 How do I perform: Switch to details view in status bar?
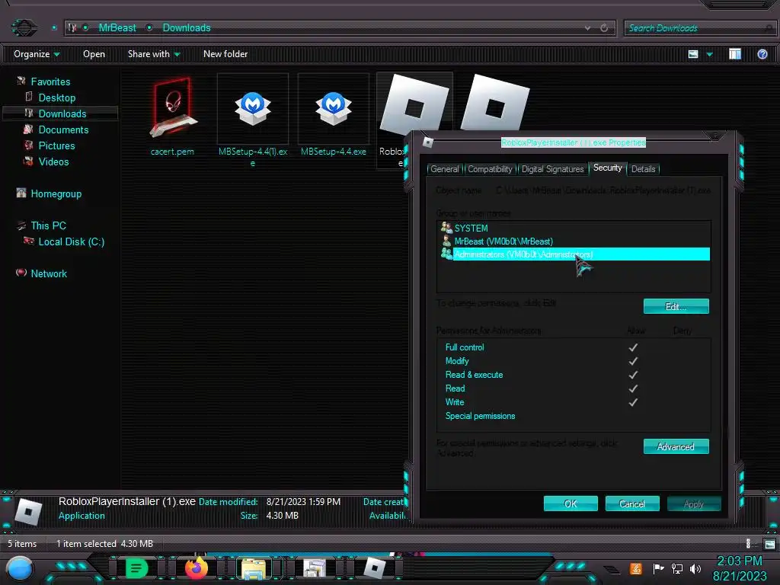(x=749, y=544)
